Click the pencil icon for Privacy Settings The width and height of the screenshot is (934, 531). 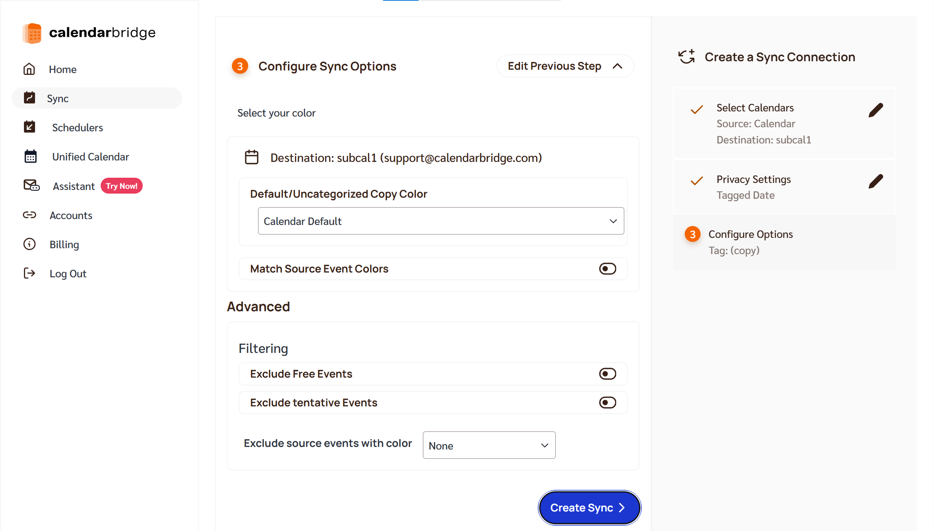tap(876, 181)
